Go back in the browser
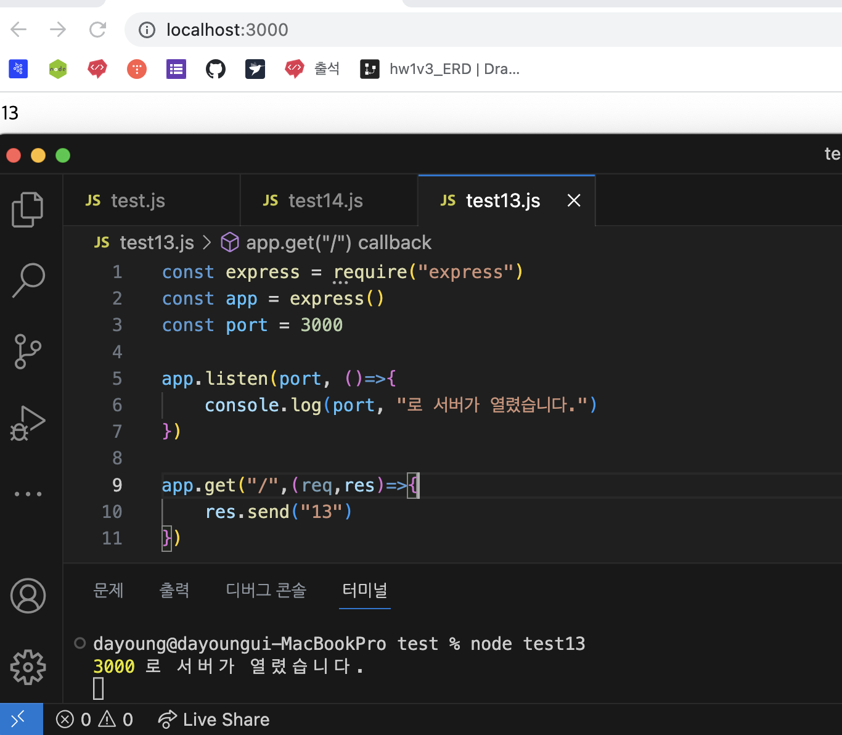This screenshot has height=735, width=842. pos(19,29)
